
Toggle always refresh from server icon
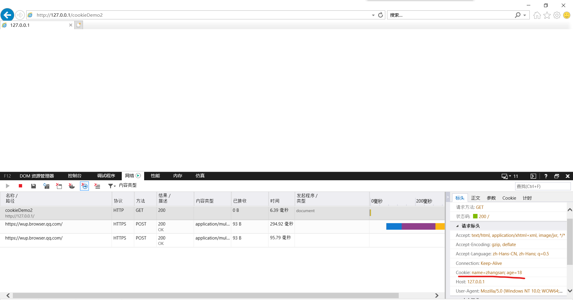[46, 186]
